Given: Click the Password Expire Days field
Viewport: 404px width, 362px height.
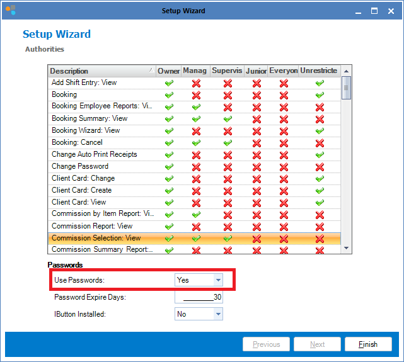Looking at the screenshot, I should (199, 297).
